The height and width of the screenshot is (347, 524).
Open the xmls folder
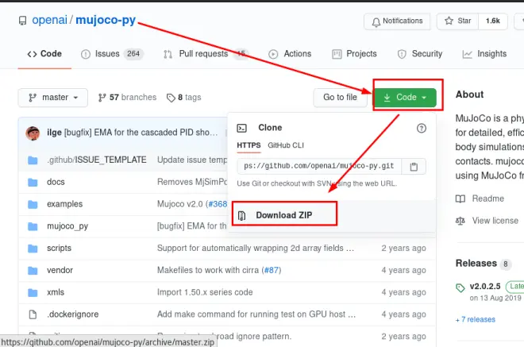click(56, 292)
